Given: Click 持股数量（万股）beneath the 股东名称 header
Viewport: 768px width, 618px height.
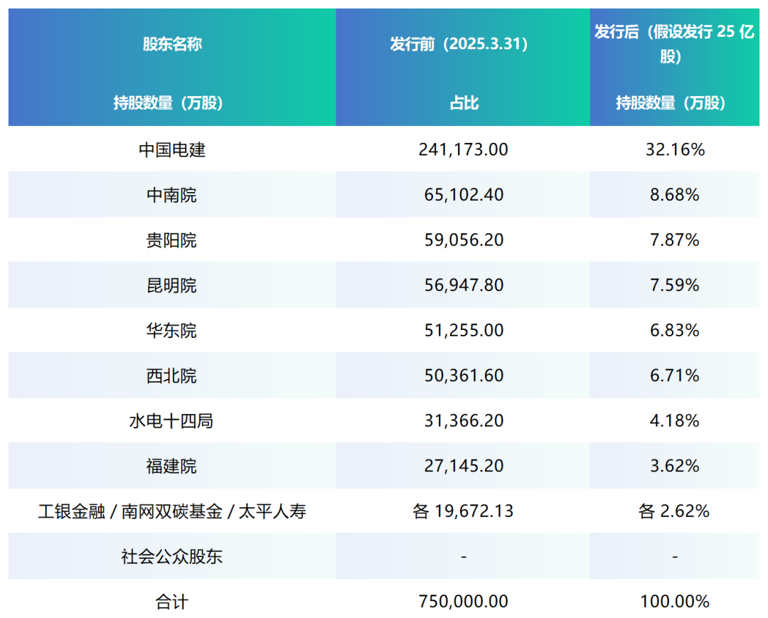Looking at the screenshot, I should pyautogui.click(x=168, y=103).
